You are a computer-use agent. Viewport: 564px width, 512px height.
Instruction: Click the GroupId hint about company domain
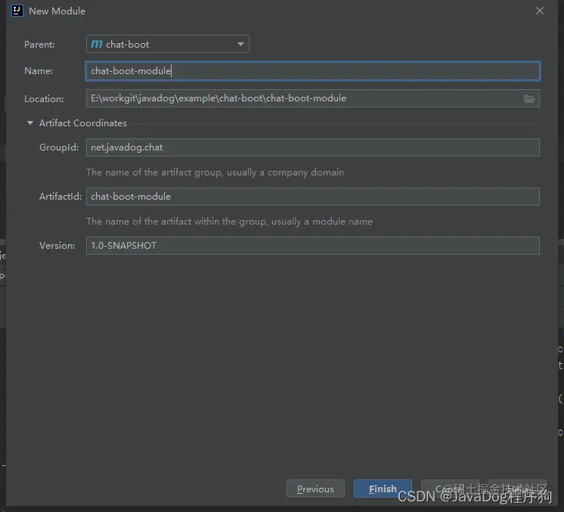[x=215, y=172]
